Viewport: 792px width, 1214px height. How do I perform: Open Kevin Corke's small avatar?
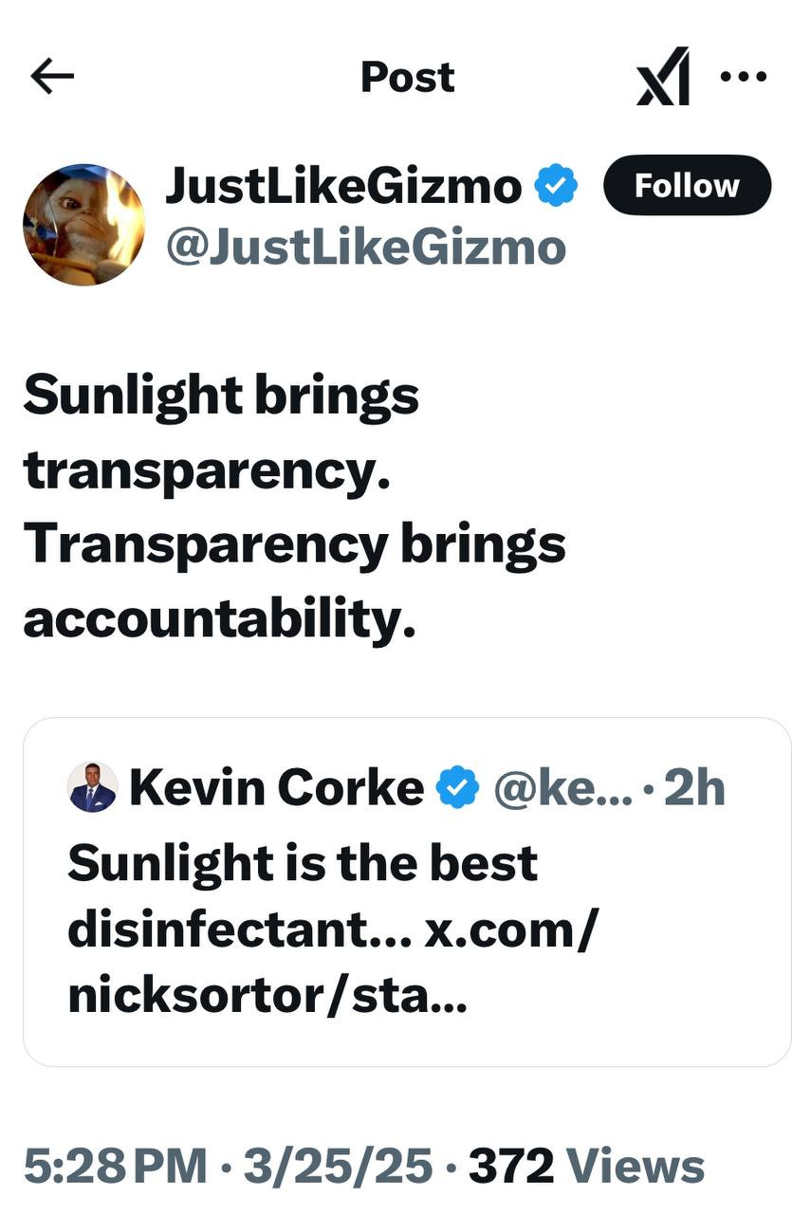pos(93,786)
